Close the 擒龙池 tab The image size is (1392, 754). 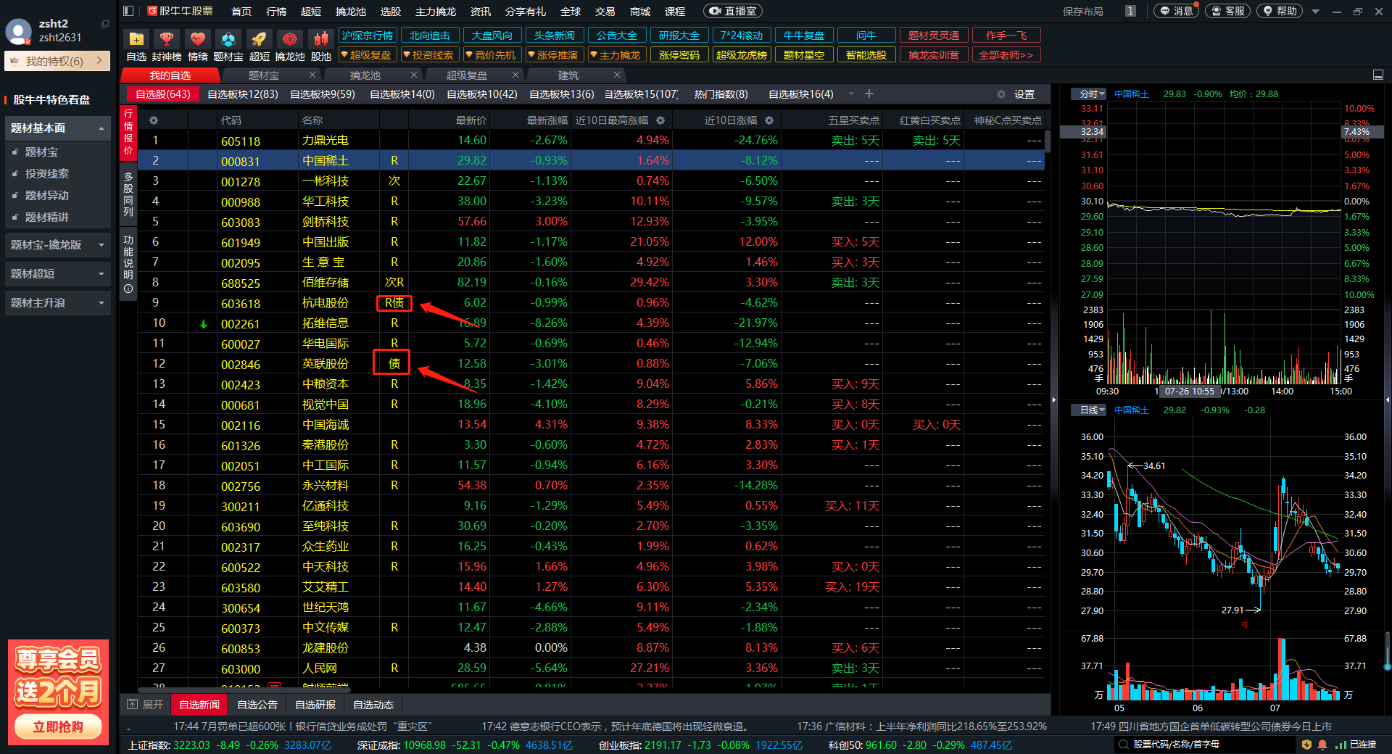414,75
